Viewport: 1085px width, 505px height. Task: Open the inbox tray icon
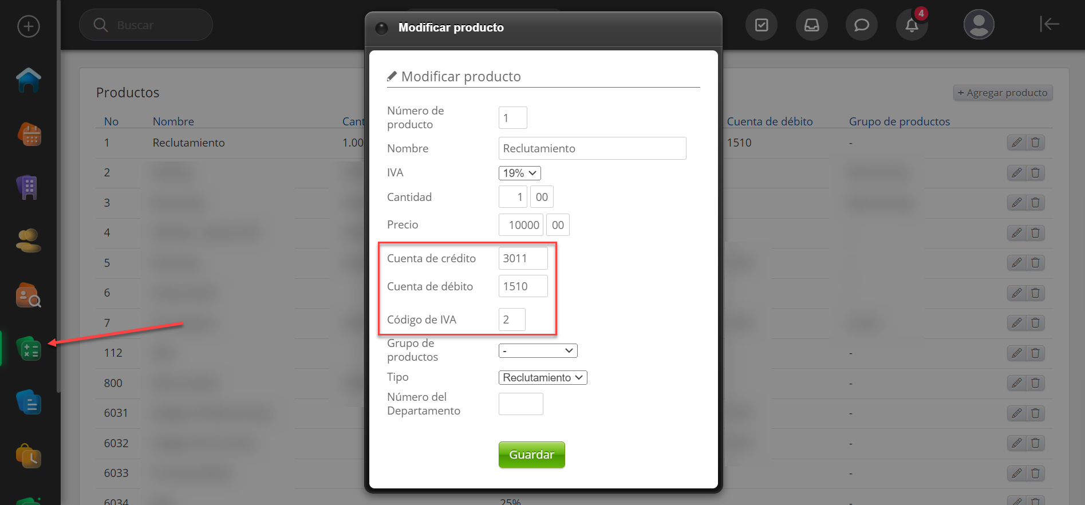811,25
